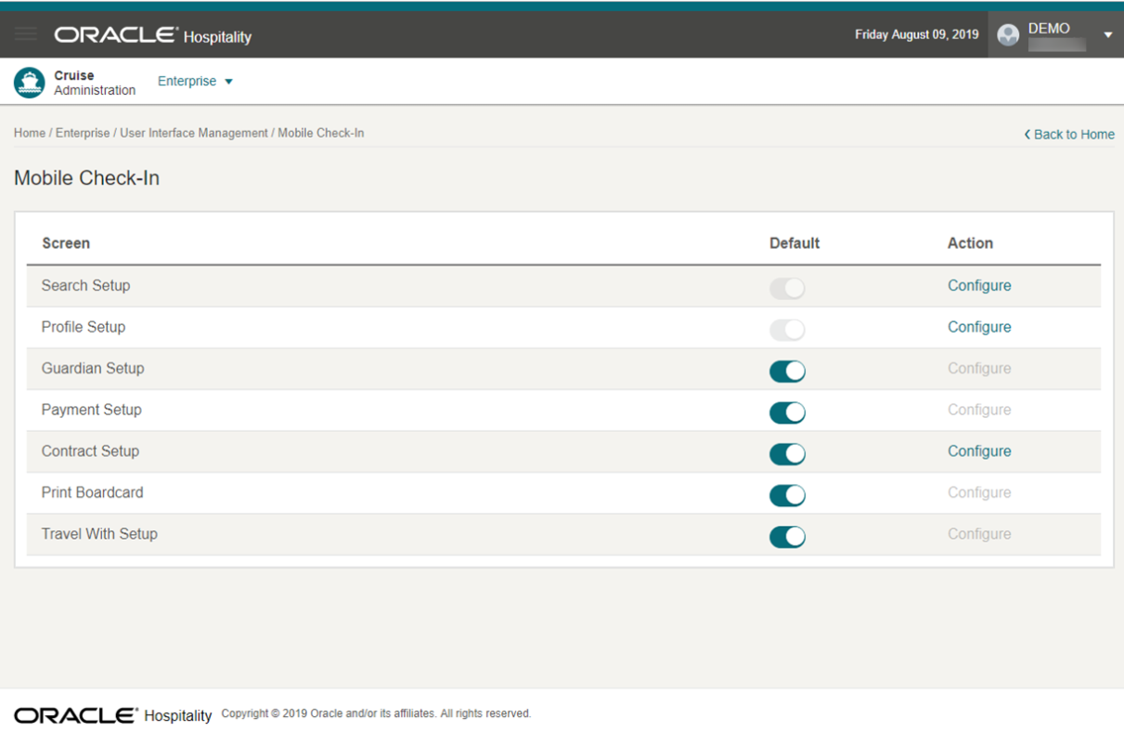Click Enterprise in the breadcrumb
This screenshot has height=732, width=1124.
tap(83, 133)
